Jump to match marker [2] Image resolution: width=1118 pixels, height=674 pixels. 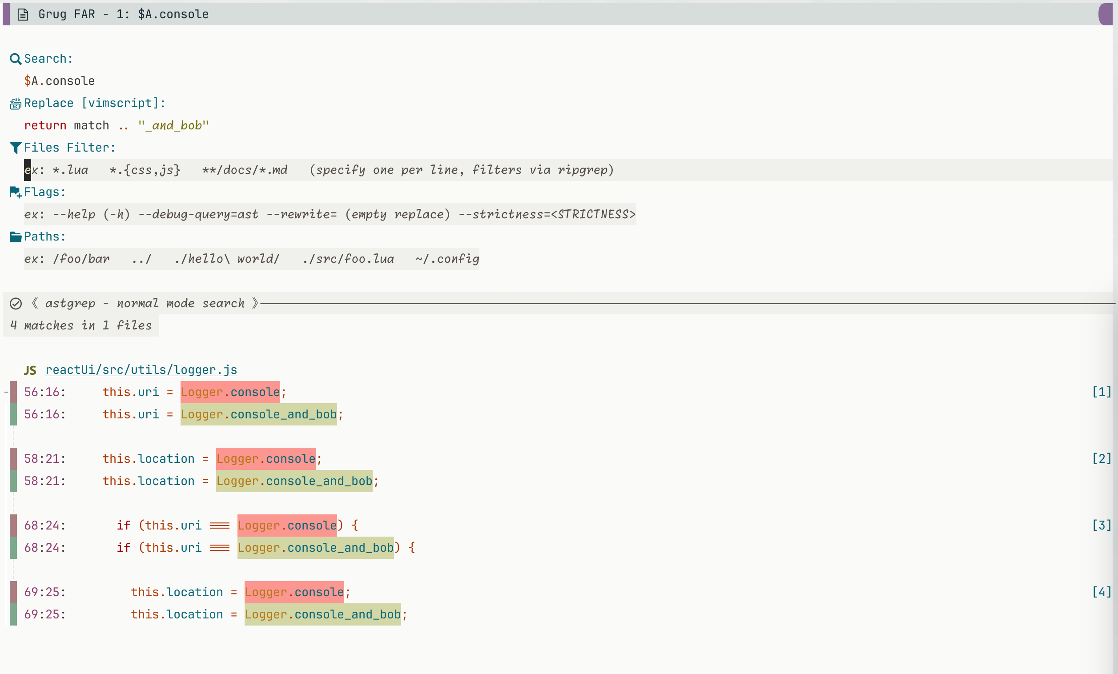(x=1101, y=458)
